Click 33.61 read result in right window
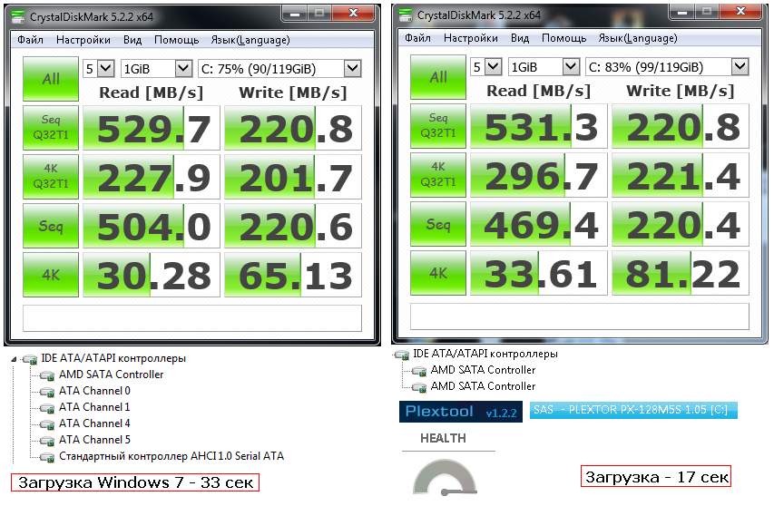 click(539, 273)
